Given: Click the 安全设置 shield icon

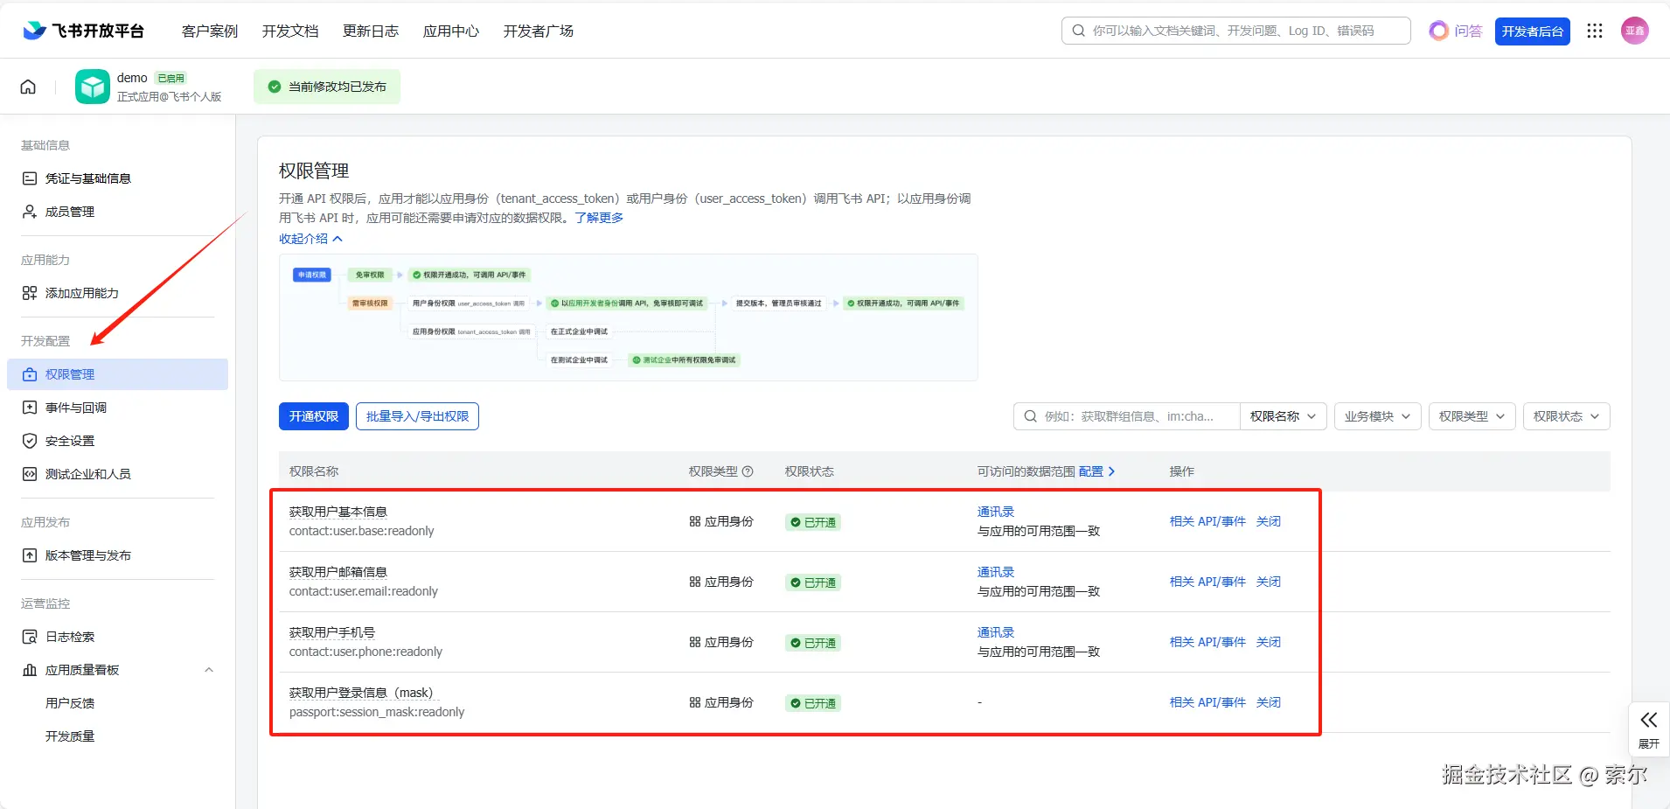Looking at the screenshot, I should pos(30,441).
